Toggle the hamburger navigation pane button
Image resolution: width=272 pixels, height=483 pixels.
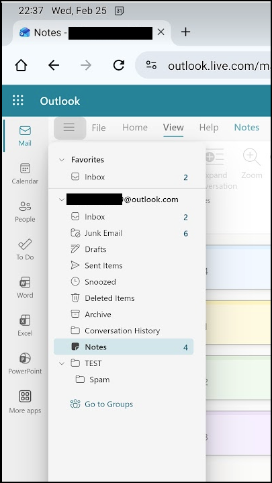tap(70, 128)
